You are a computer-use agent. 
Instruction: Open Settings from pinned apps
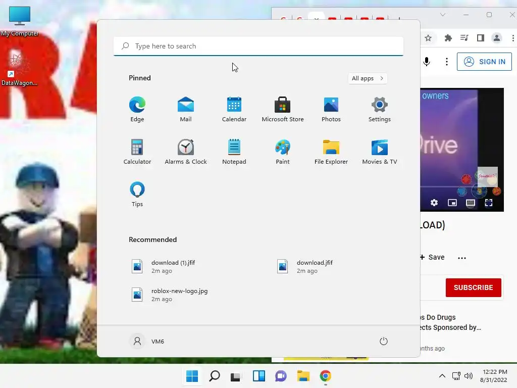pos(380,109)
